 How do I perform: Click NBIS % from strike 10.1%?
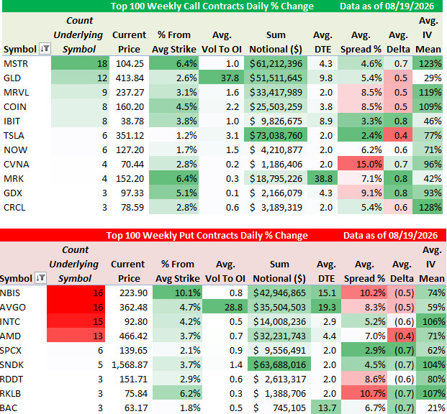click(177, 293)
